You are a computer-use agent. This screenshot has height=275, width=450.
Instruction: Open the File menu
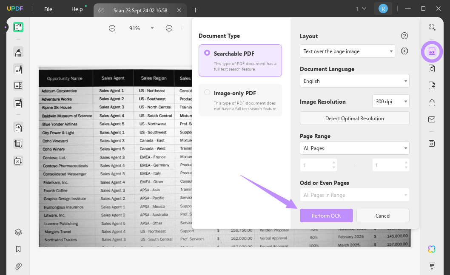pyautogui.click(x=48, y=9)
